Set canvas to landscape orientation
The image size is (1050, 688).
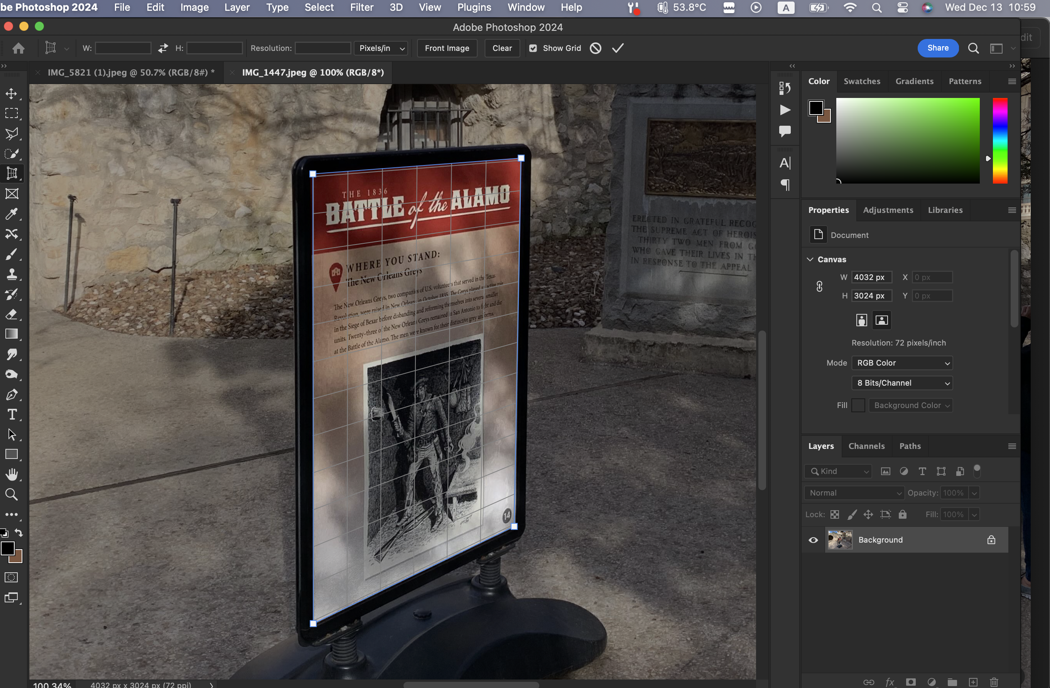(x=881, y=320)
